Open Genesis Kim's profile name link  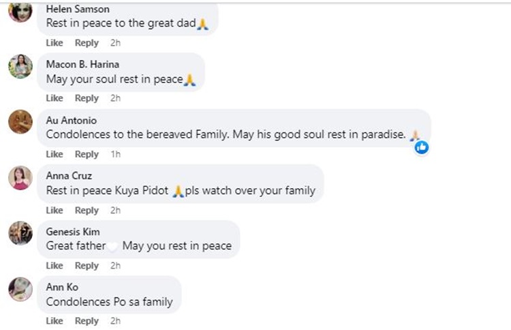click(73, 232)
